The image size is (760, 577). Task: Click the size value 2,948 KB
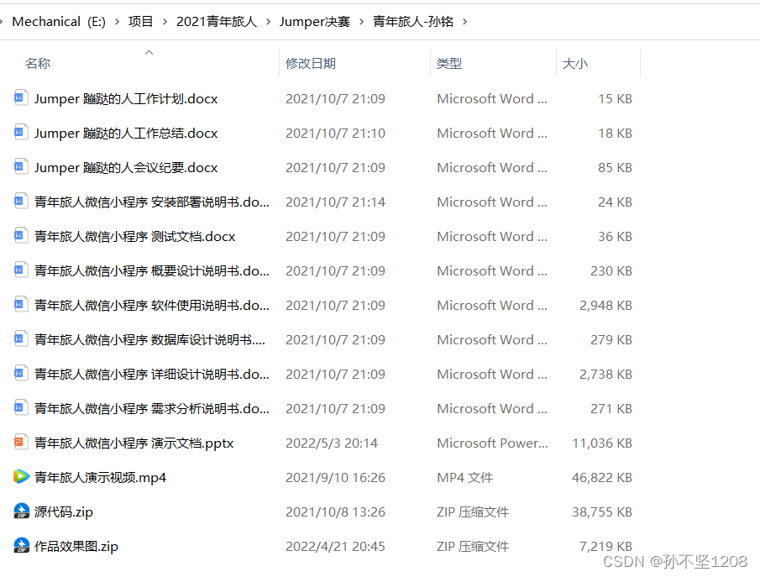coord(605,306)
